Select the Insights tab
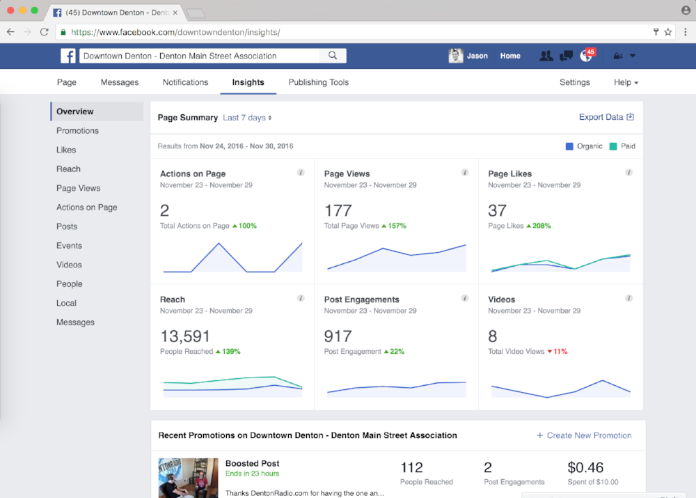The height and width of the screenshot is (498, 696). [x=248, y=82]
